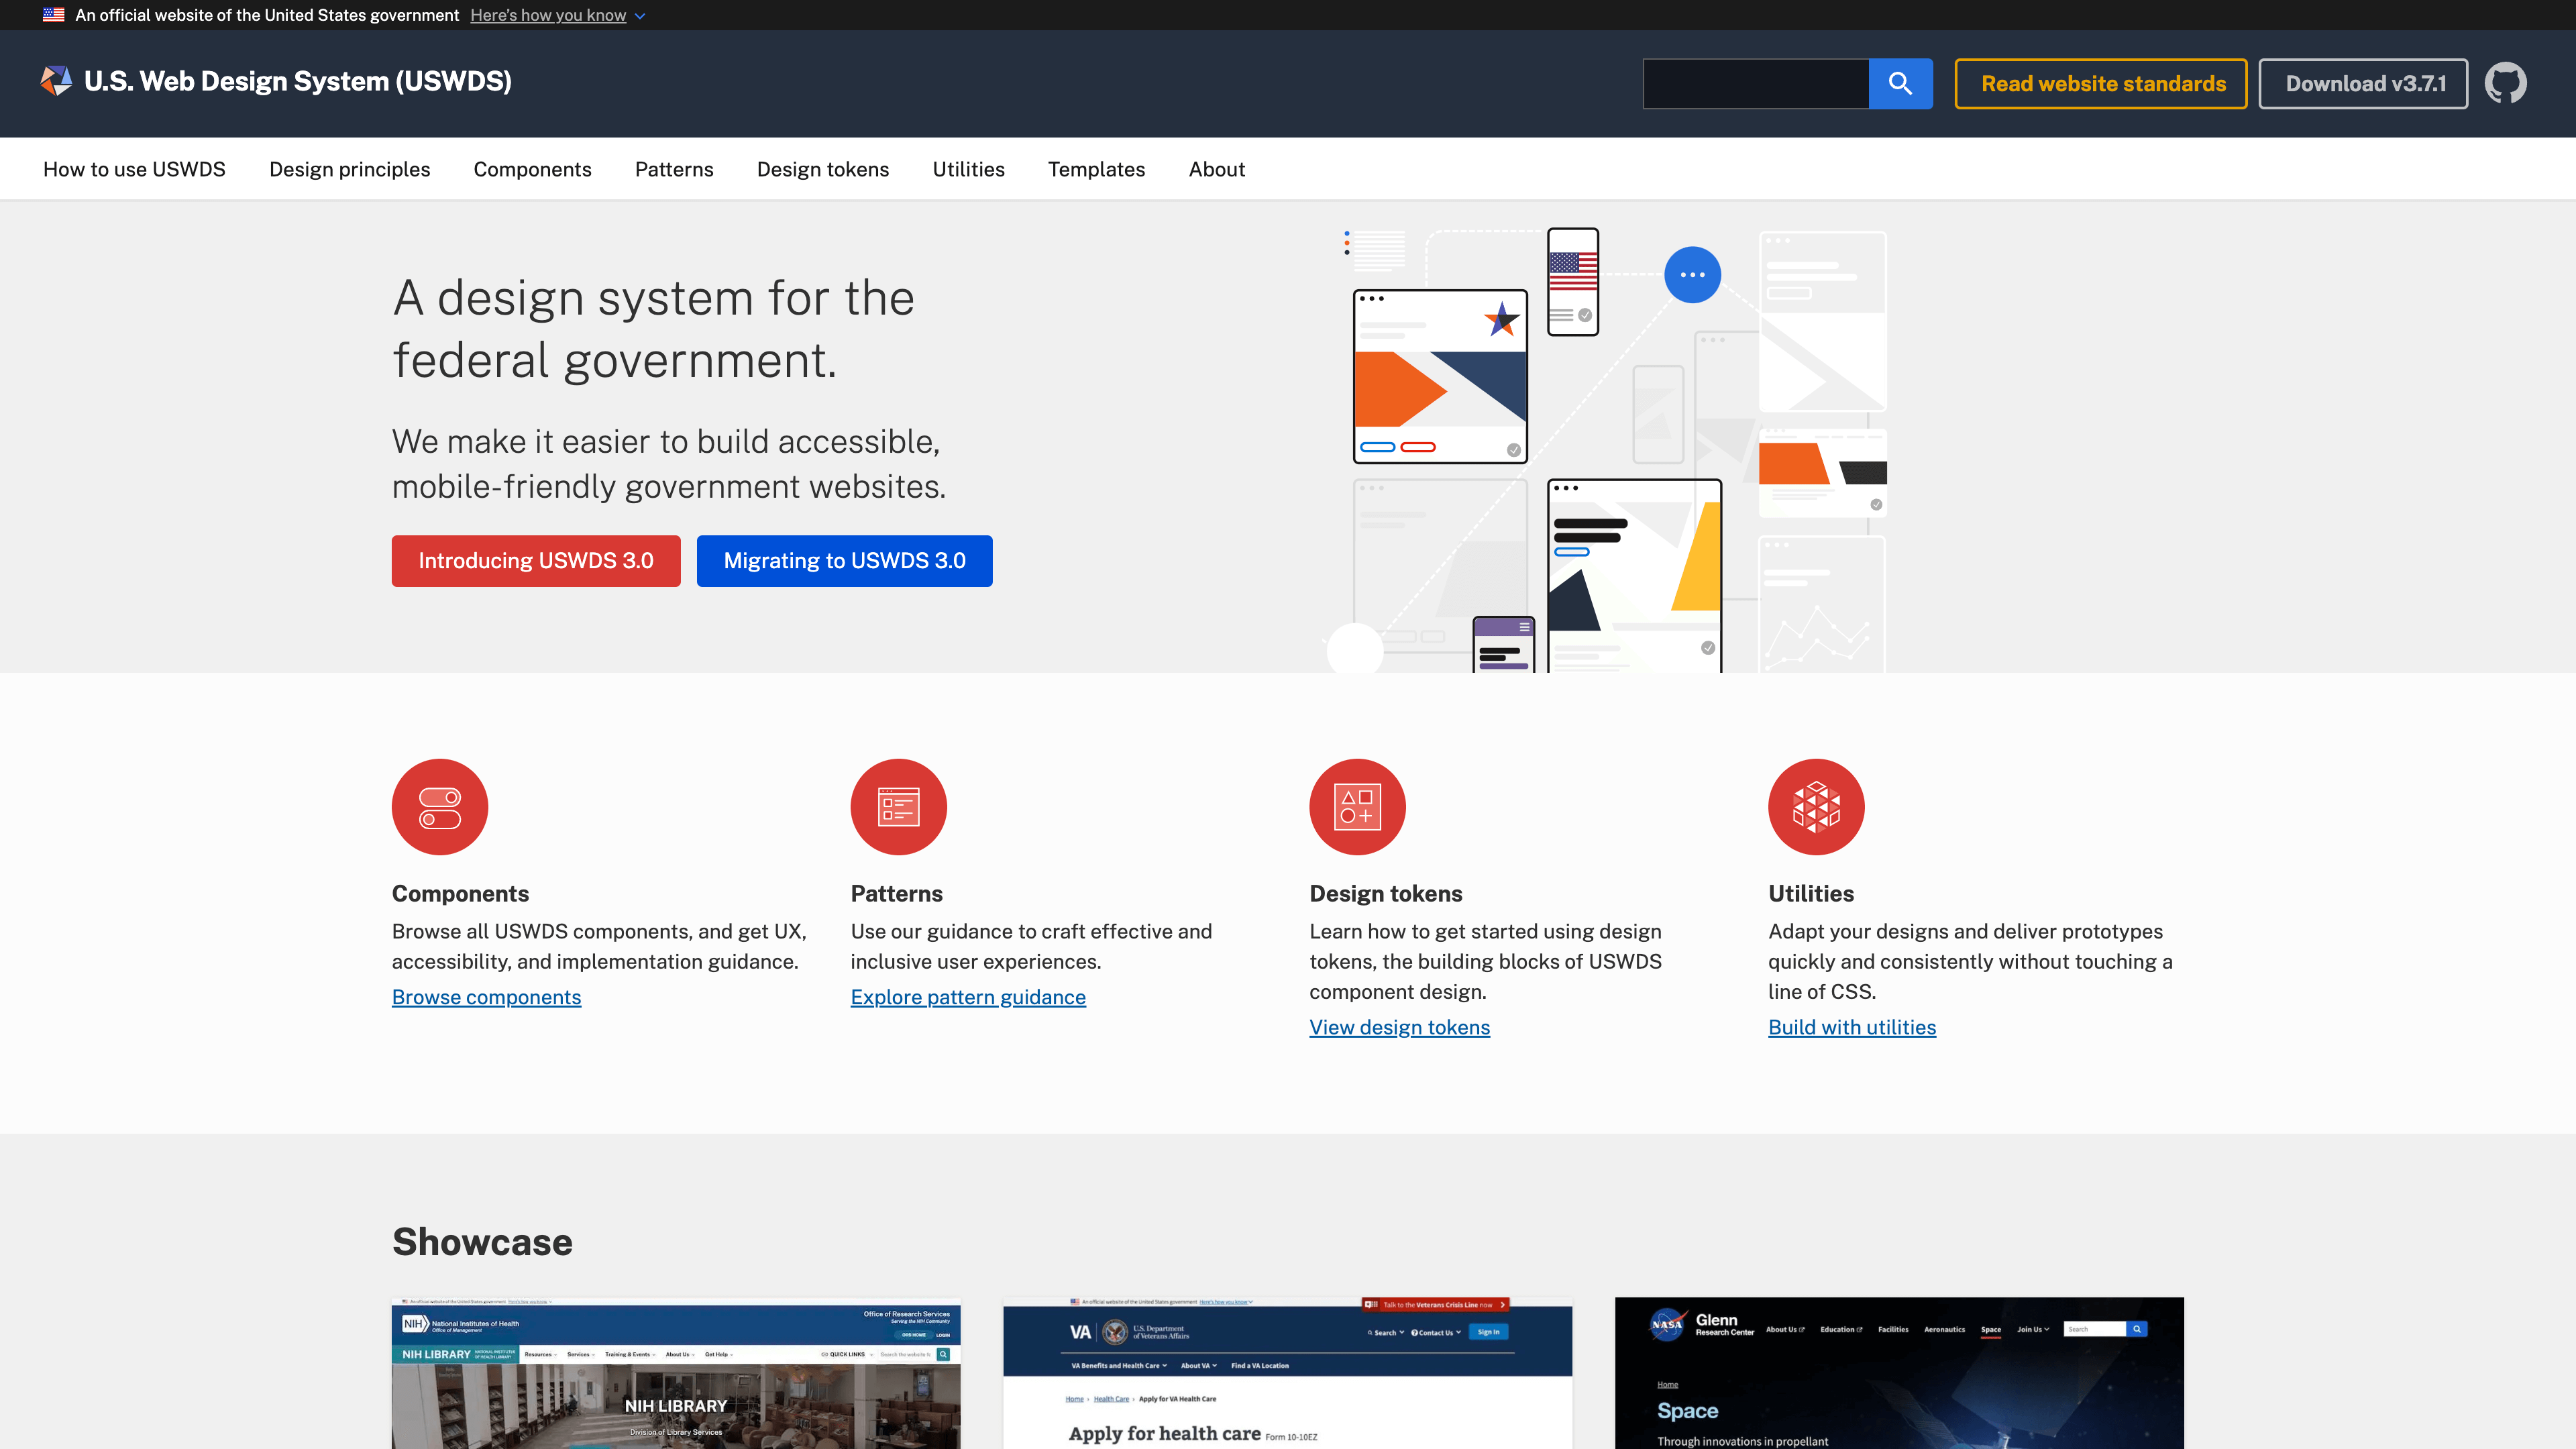Click the magnifying glass search button
The width and height of the screenshot is (2576, 1449).
1900,83
